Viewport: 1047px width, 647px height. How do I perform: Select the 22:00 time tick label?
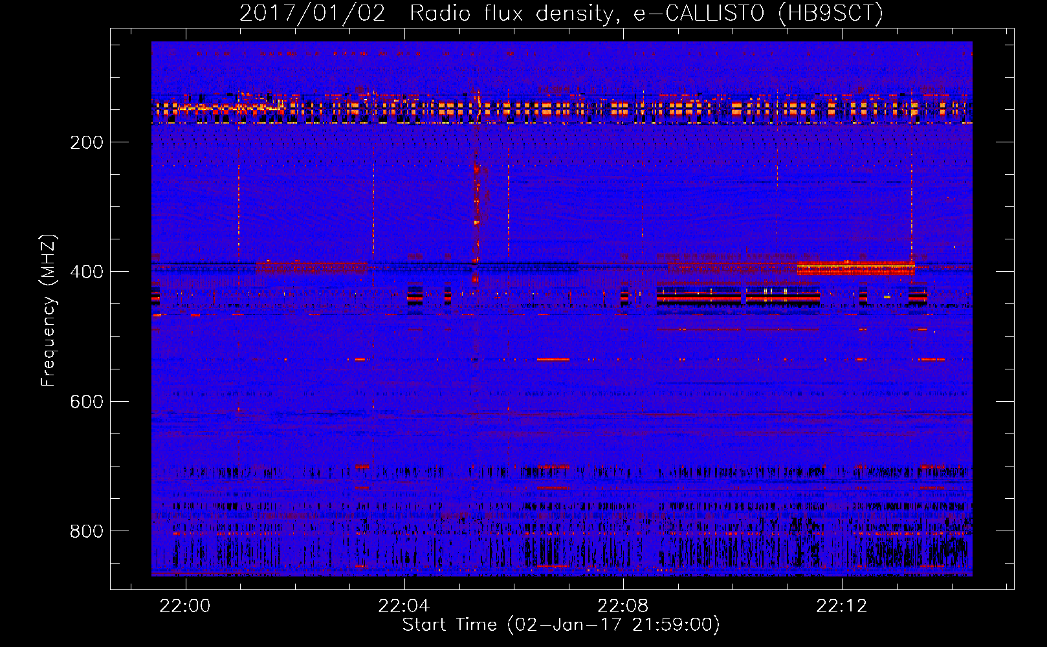[x=185, y=606]
